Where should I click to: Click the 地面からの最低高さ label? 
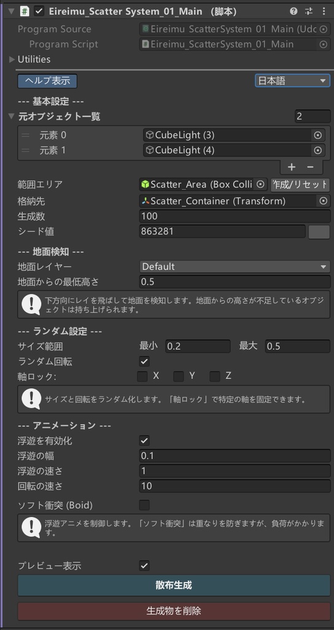coord(58,282)
